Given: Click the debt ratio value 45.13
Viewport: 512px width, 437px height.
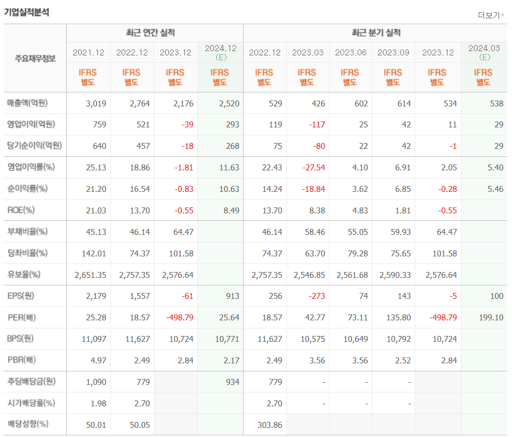Looking at the screenshot, I should tap(96, 232).
